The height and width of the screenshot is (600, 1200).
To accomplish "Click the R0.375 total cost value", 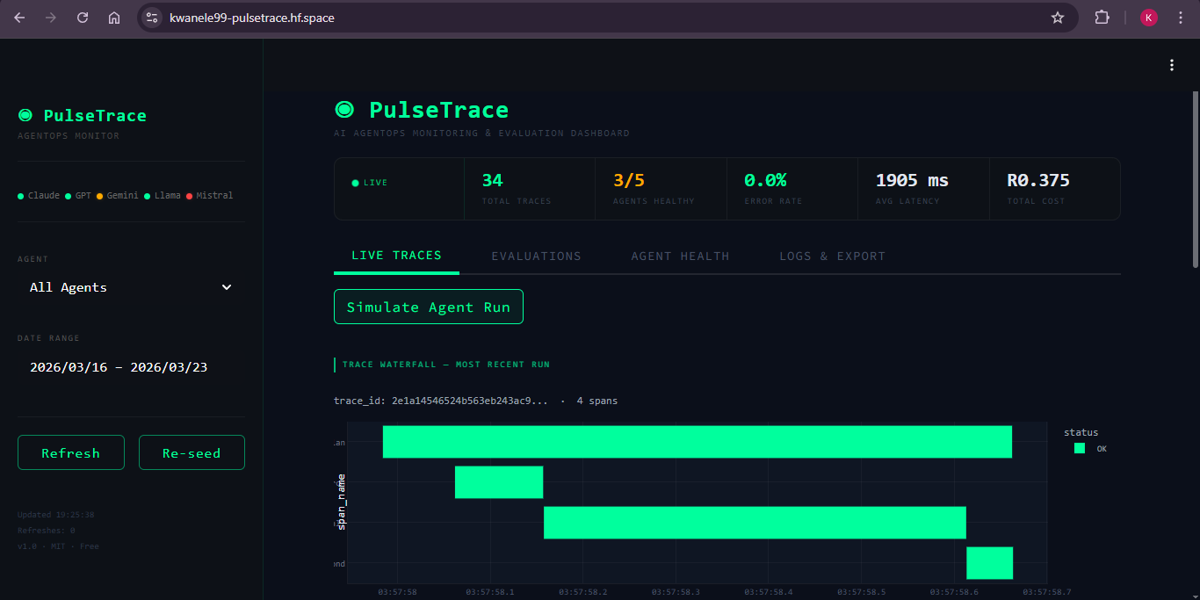I will coord(1038,180).
